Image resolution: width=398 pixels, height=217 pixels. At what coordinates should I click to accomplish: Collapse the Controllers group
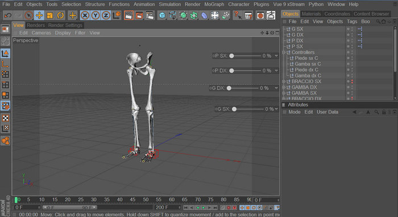point(284,52)
